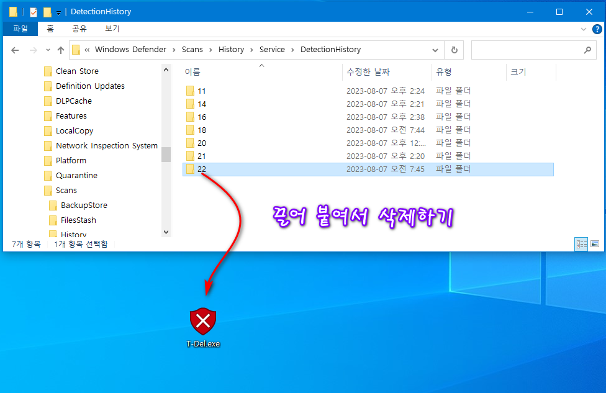Click navigation pane scroll down arrow
Screen dimensions: 606x393
[166, 232]
